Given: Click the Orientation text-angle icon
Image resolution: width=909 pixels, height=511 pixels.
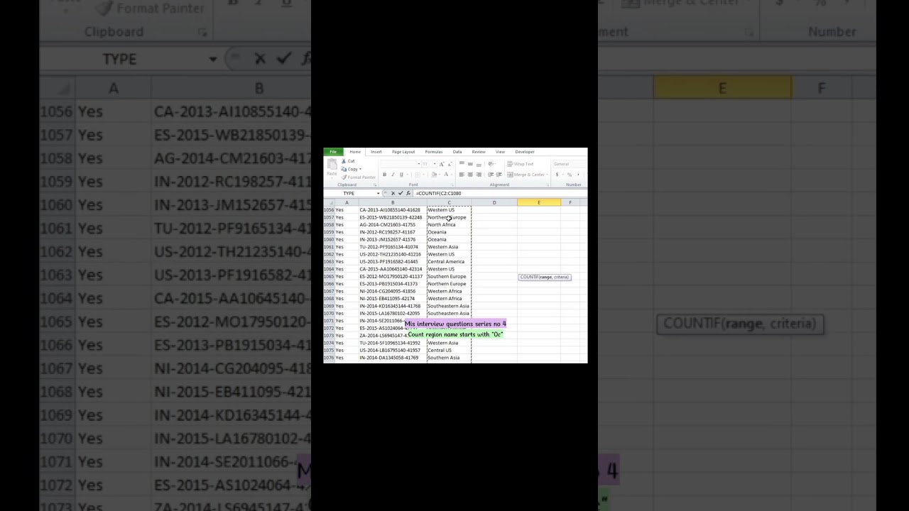Looking at the screenshot, I should click(491, 164).
